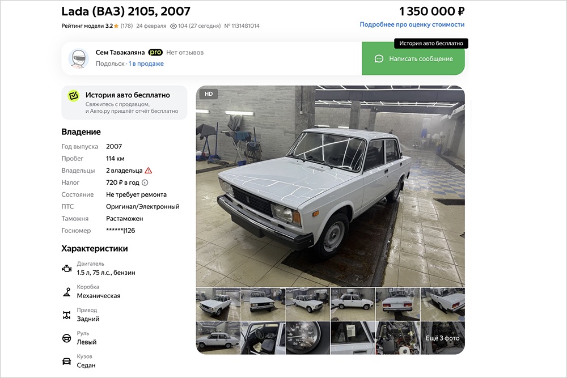This screenshot has height=378, width=567.
Task: Open the Ещё 3 фото thumbnail
Action: [443, 338]
